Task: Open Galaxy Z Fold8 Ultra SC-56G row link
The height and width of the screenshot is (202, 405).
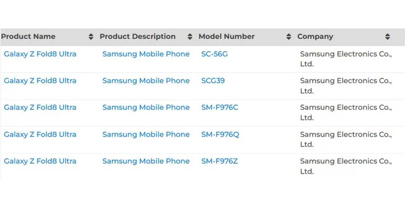Action: (x=40, y=54)
